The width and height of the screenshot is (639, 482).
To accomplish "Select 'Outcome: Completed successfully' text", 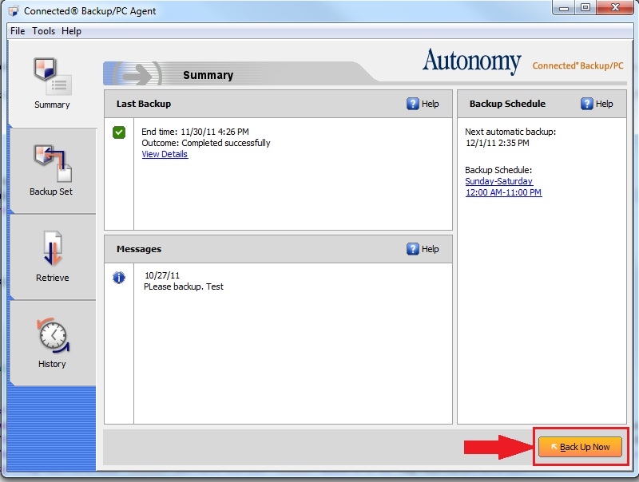I will coord(206,143).
